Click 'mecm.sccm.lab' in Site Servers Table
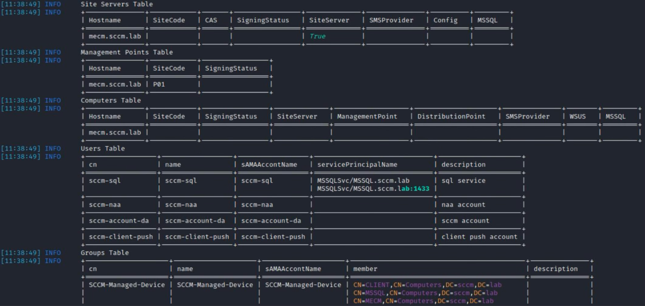The width and height of the screenshot is (645, 306). [x=115, y=36]
